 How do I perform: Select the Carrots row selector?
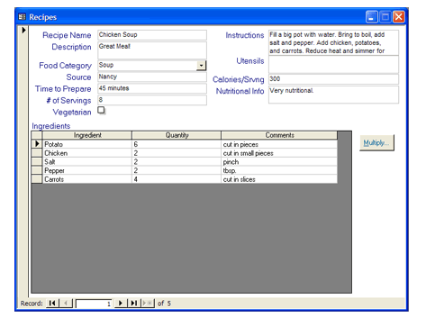pos(37,179)
